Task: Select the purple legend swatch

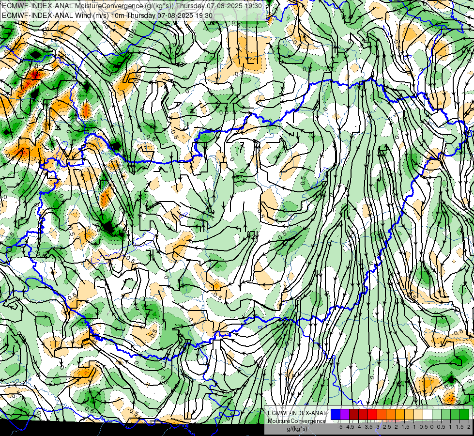Action: pyautogui.click(x=345, y=415)
